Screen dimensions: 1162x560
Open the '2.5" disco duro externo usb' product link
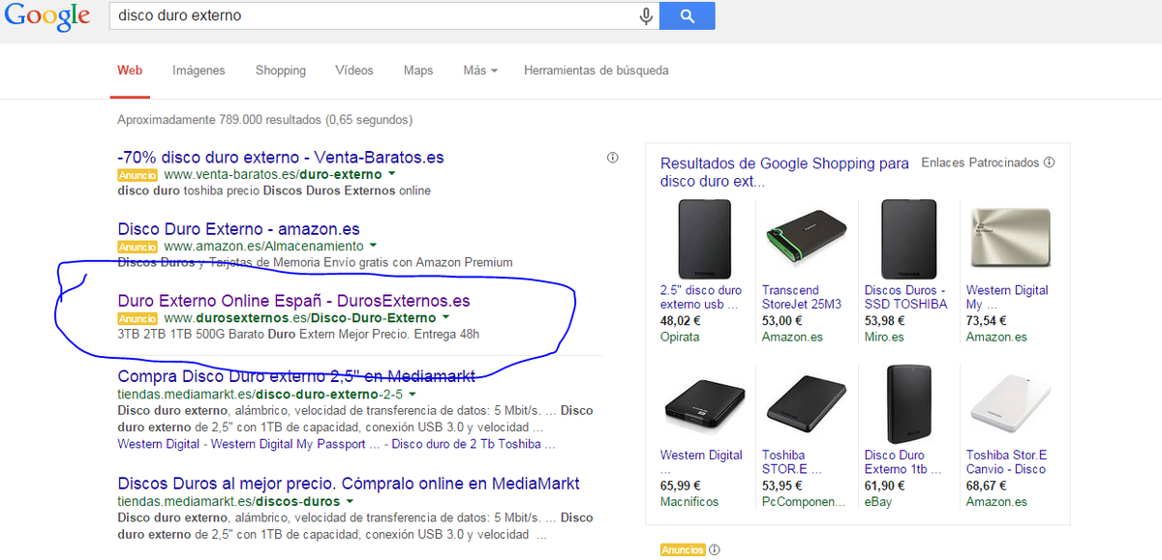(701, 297)
